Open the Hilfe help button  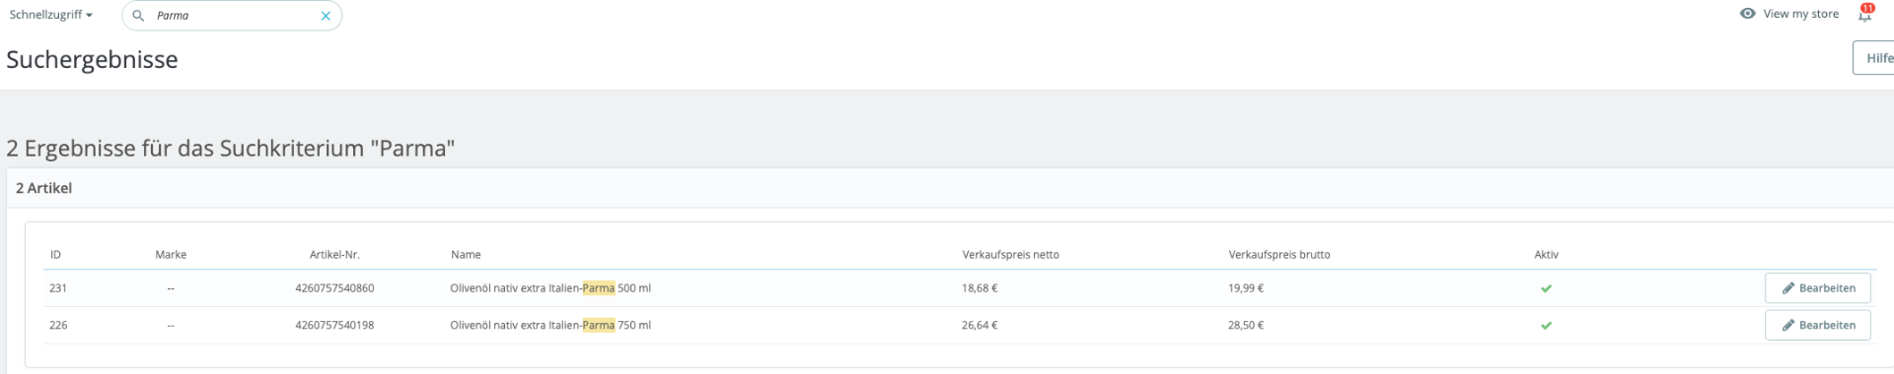point(1874,58)
